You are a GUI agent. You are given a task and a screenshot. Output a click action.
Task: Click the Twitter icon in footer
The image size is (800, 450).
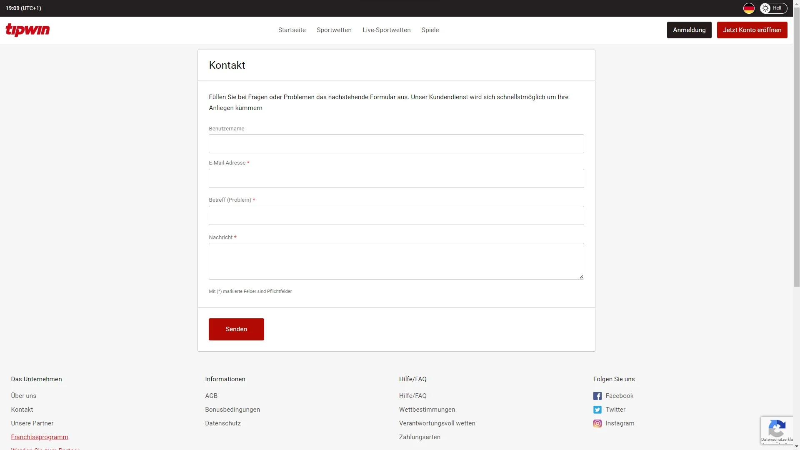(597, 409)
